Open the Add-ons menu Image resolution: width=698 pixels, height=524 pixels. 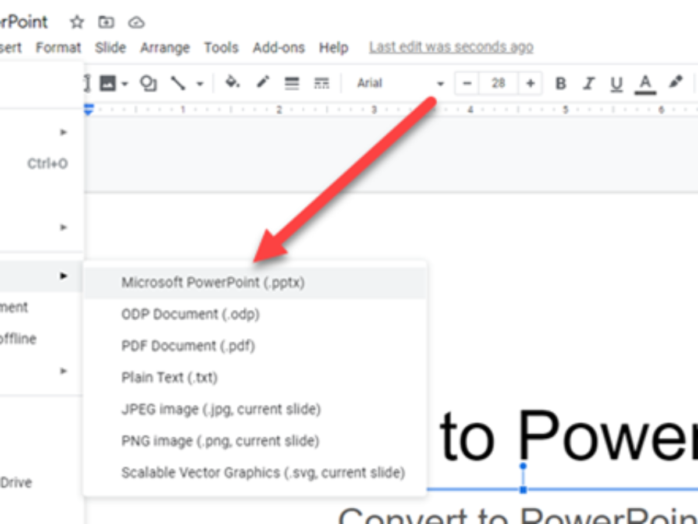click(x=279, y=47)
